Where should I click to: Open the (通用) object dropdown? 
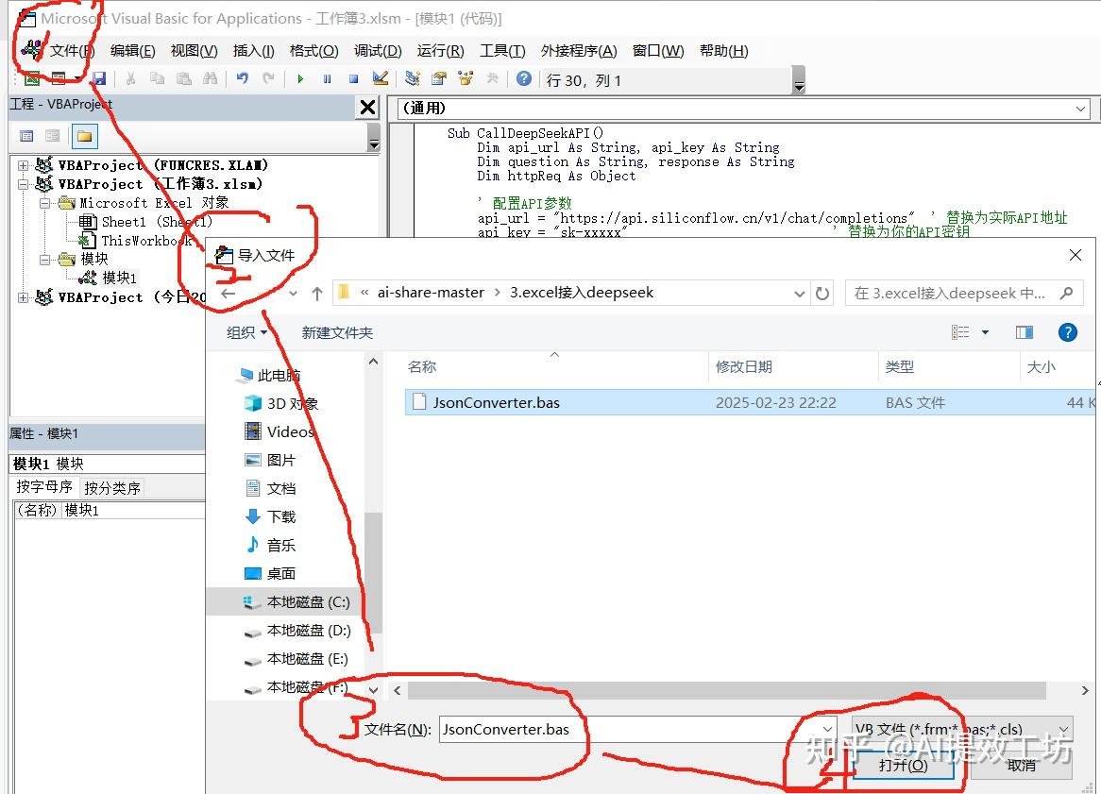(x=1081, y=109)
